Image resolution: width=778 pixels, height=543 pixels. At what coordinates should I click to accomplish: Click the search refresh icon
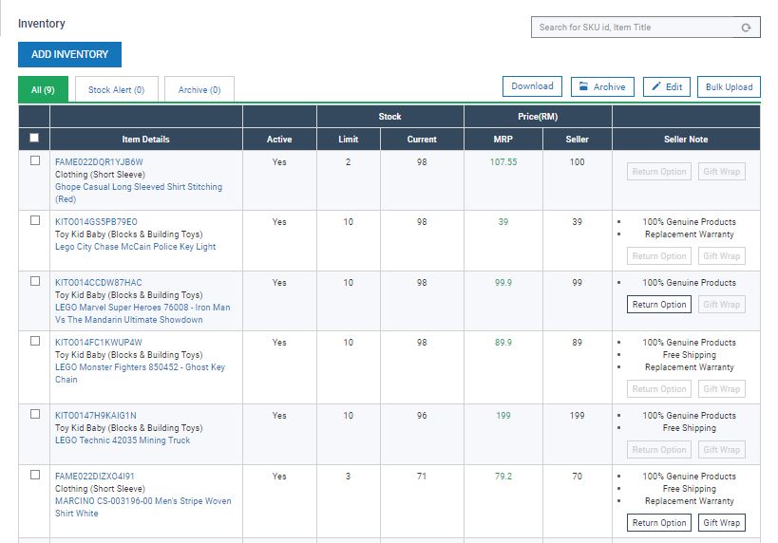pyautogui.click(x=746, y=28)
